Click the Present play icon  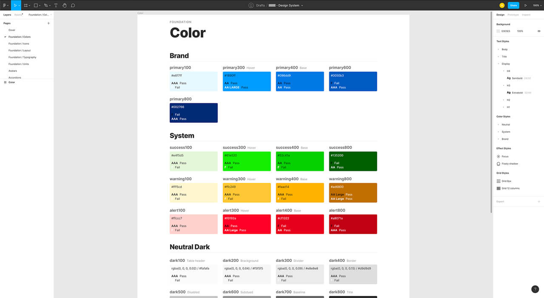[526, 5]
